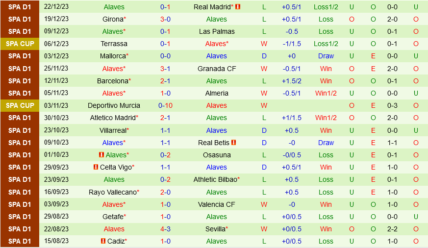
Task: Click the SPA CUP label for the Terrassa match
Action: point(20,44)
